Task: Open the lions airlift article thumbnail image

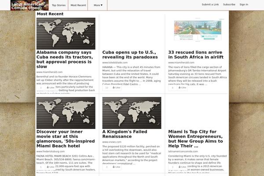Action: (198, 30)
